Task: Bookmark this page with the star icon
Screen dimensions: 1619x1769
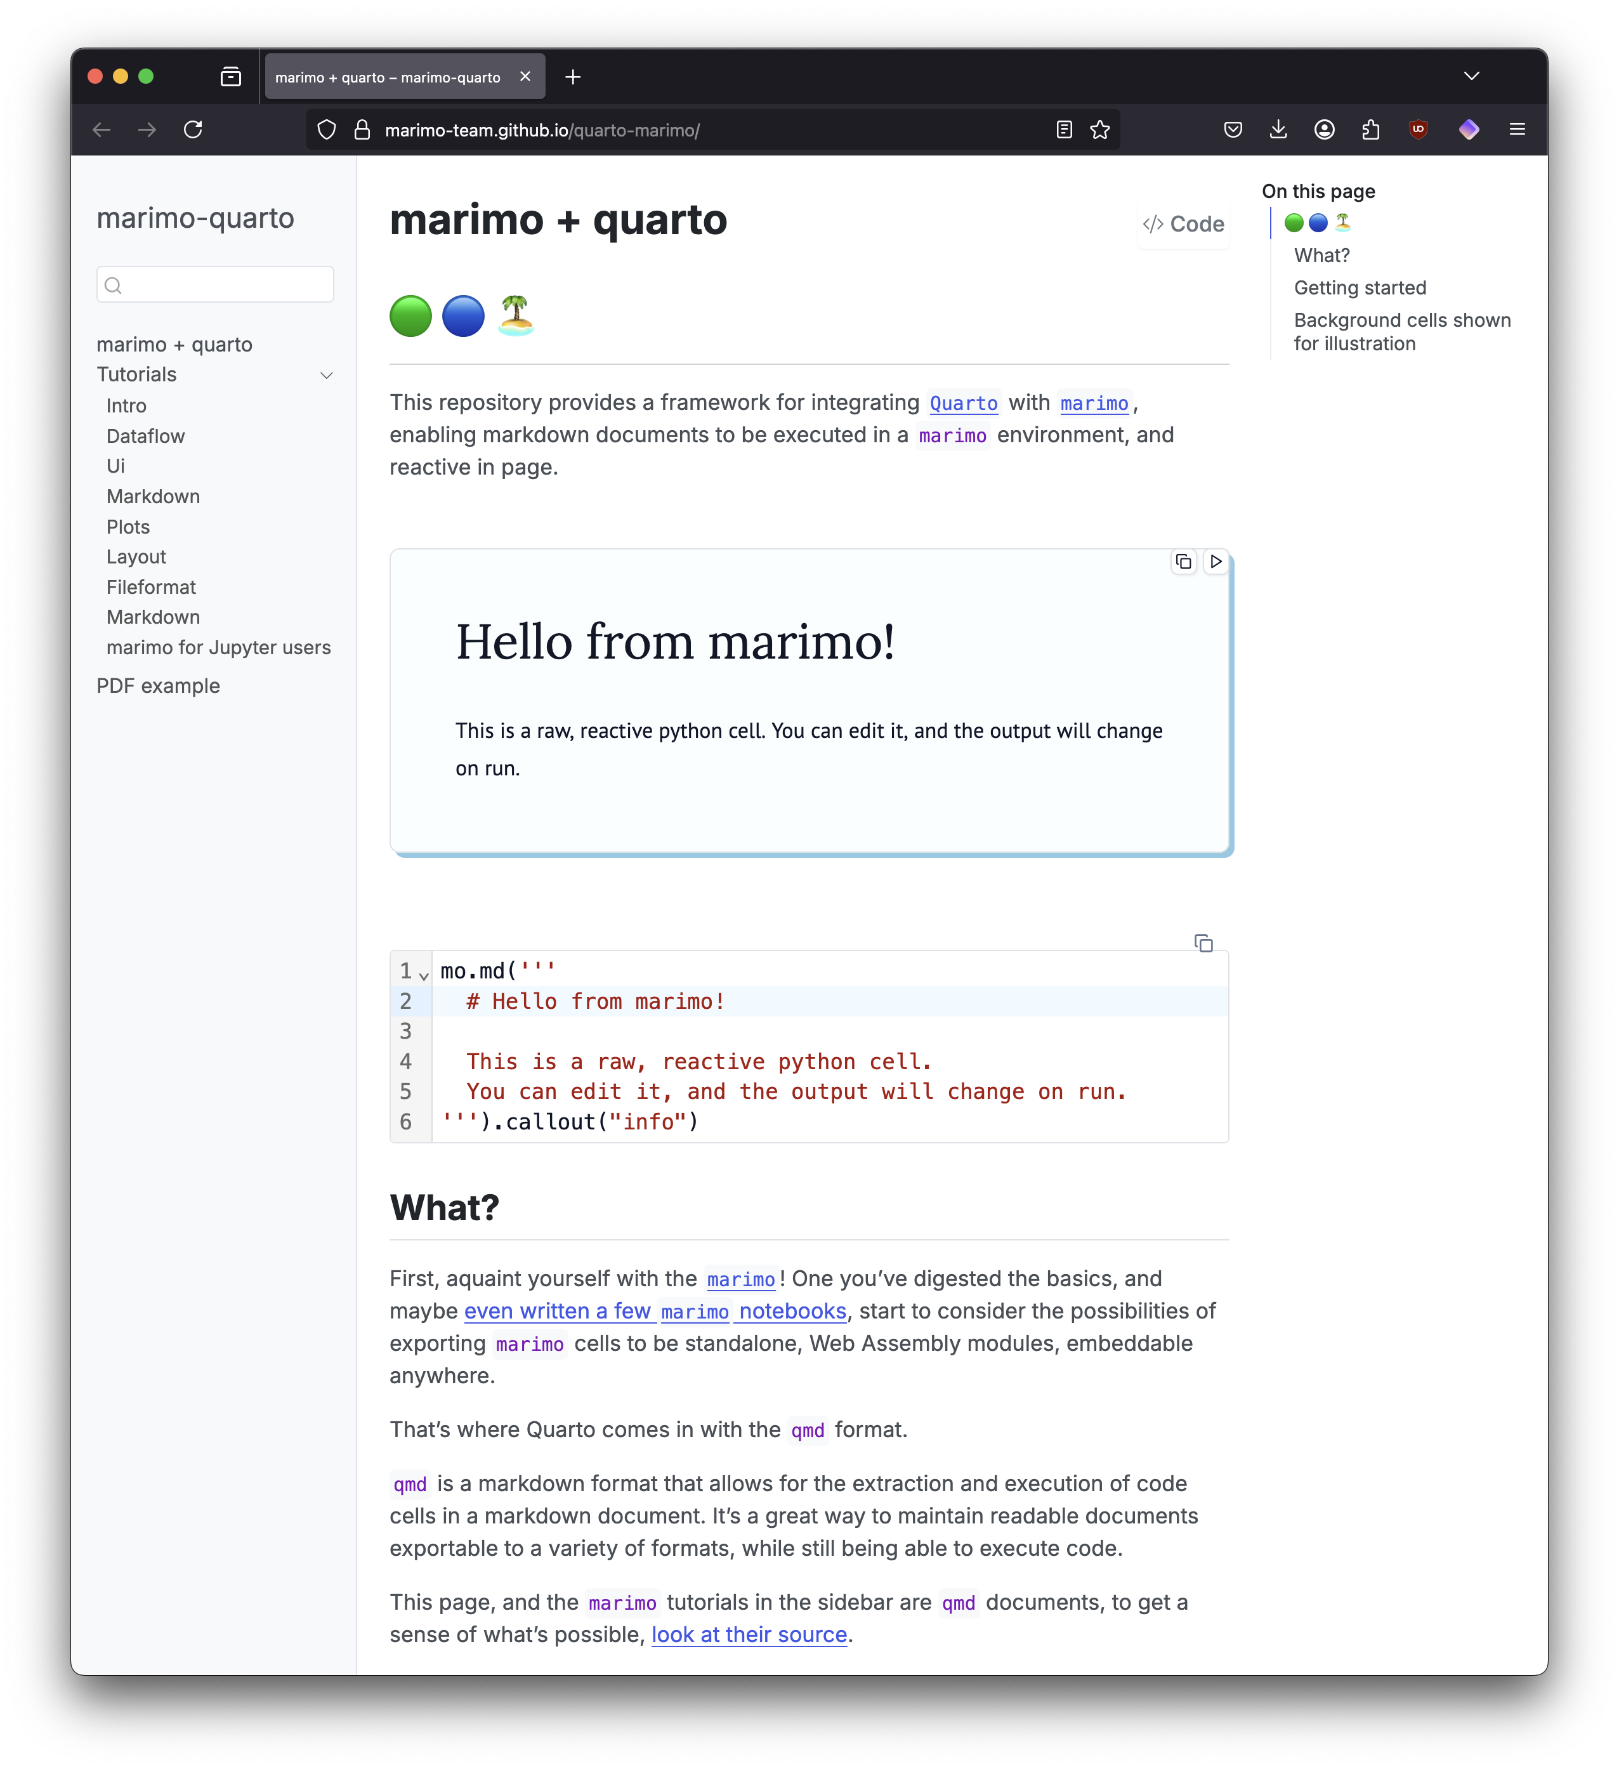Action: [x=1099, y=130]
